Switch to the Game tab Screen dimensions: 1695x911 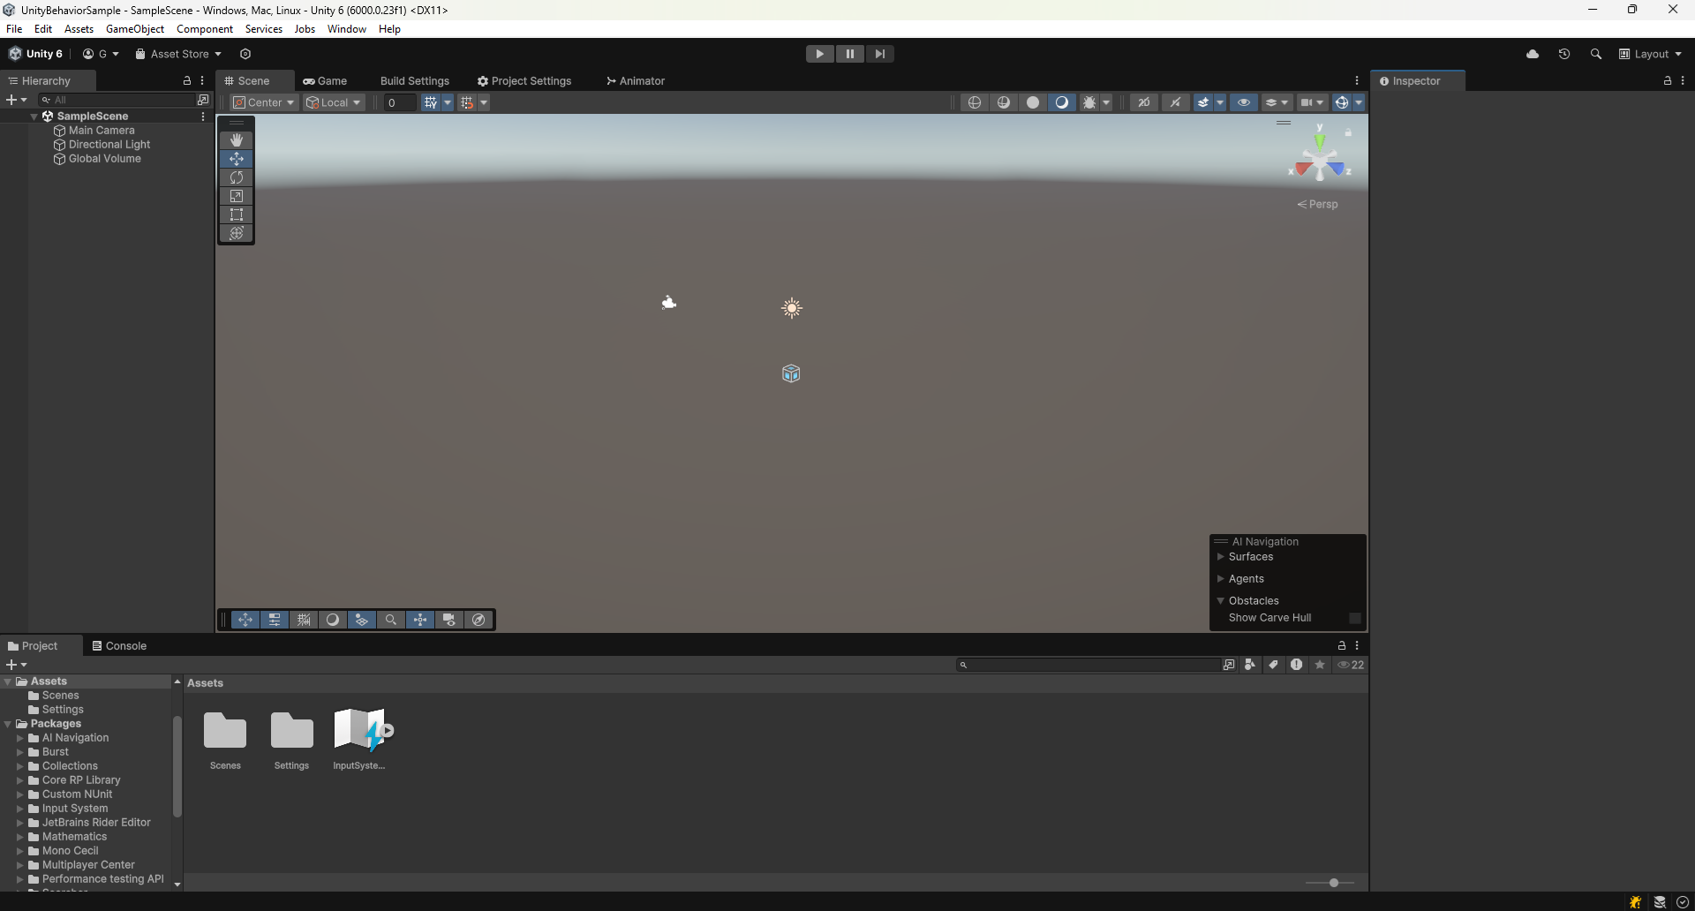[325, 80]
